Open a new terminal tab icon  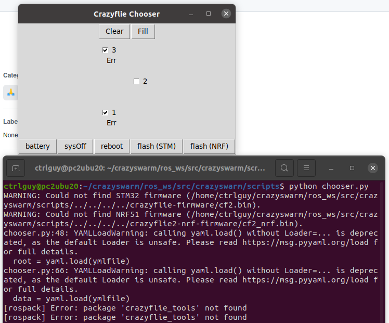[16, 168]
